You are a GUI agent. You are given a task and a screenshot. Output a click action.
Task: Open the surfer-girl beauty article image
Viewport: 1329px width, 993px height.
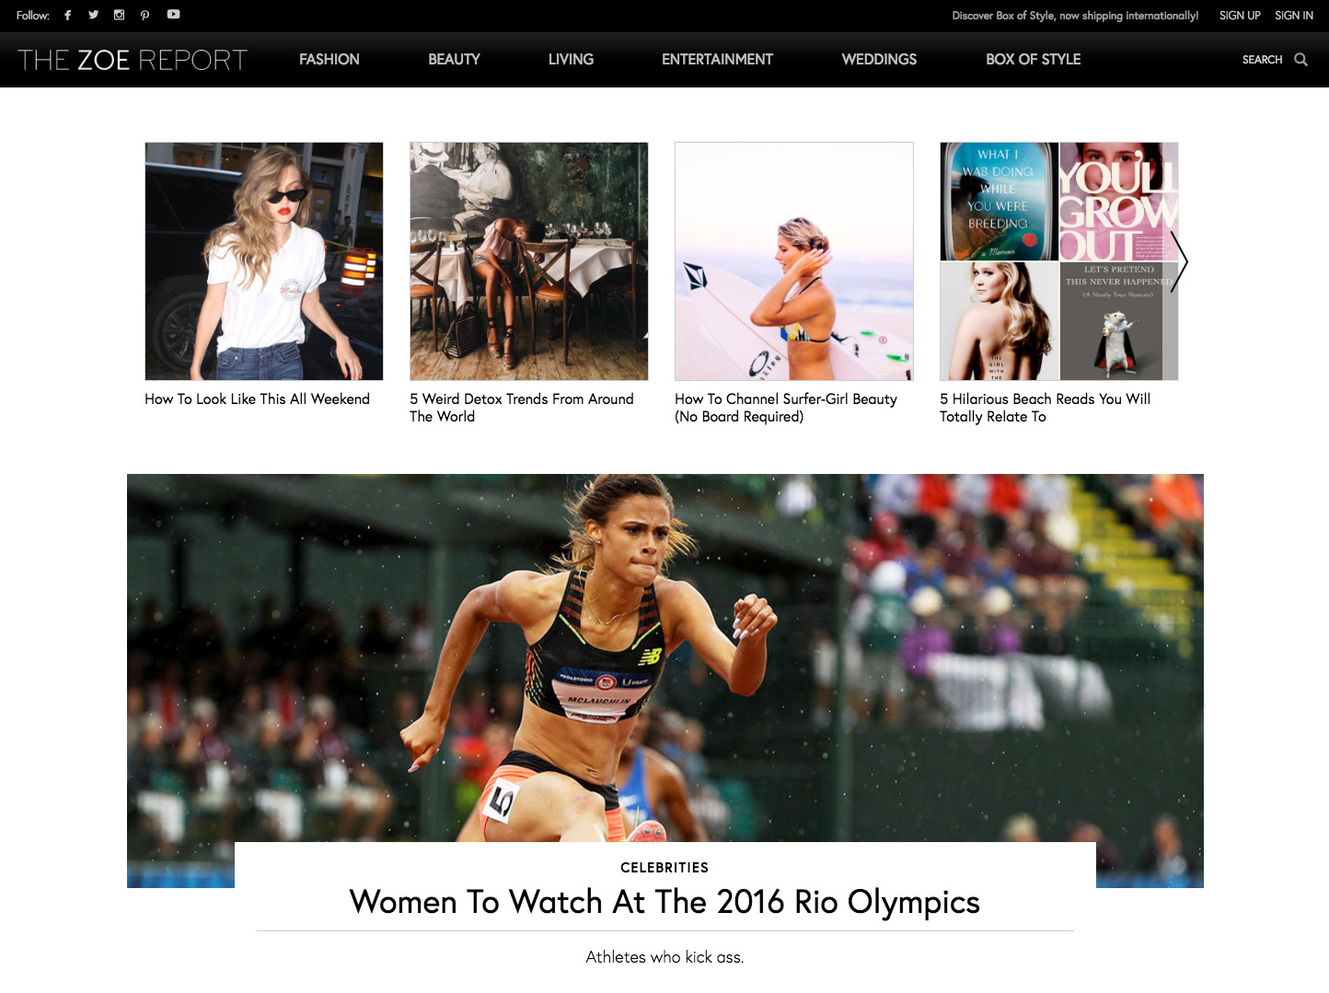(x=794, y=261)
